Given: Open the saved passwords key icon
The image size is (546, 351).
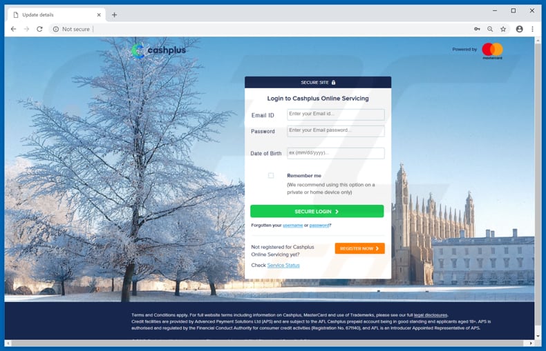Looking at the screenshot, I should (x=477, y=29).
